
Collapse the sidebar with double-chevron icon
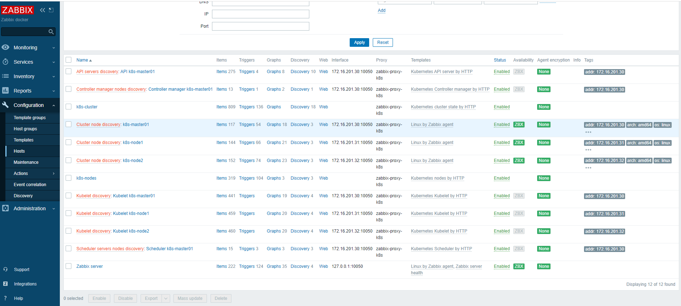[43, 10]
